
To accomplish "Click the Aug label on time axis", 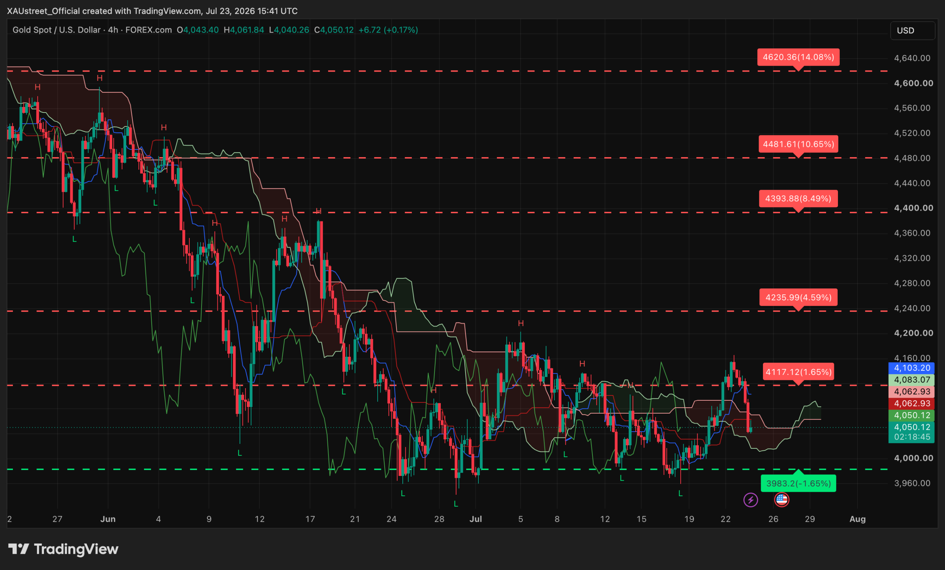I will (858, 519).
